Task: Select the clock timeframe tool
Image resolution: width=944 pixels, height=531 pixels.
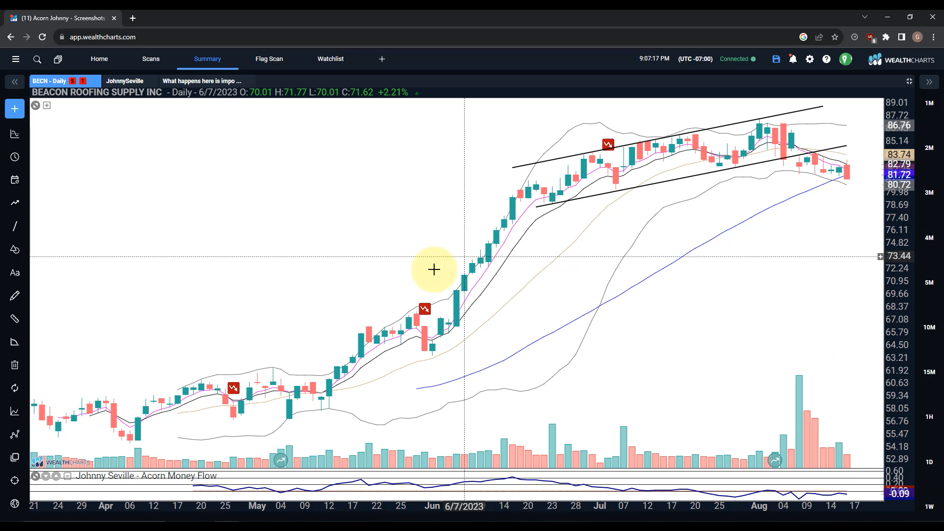Action: point(15,157)
